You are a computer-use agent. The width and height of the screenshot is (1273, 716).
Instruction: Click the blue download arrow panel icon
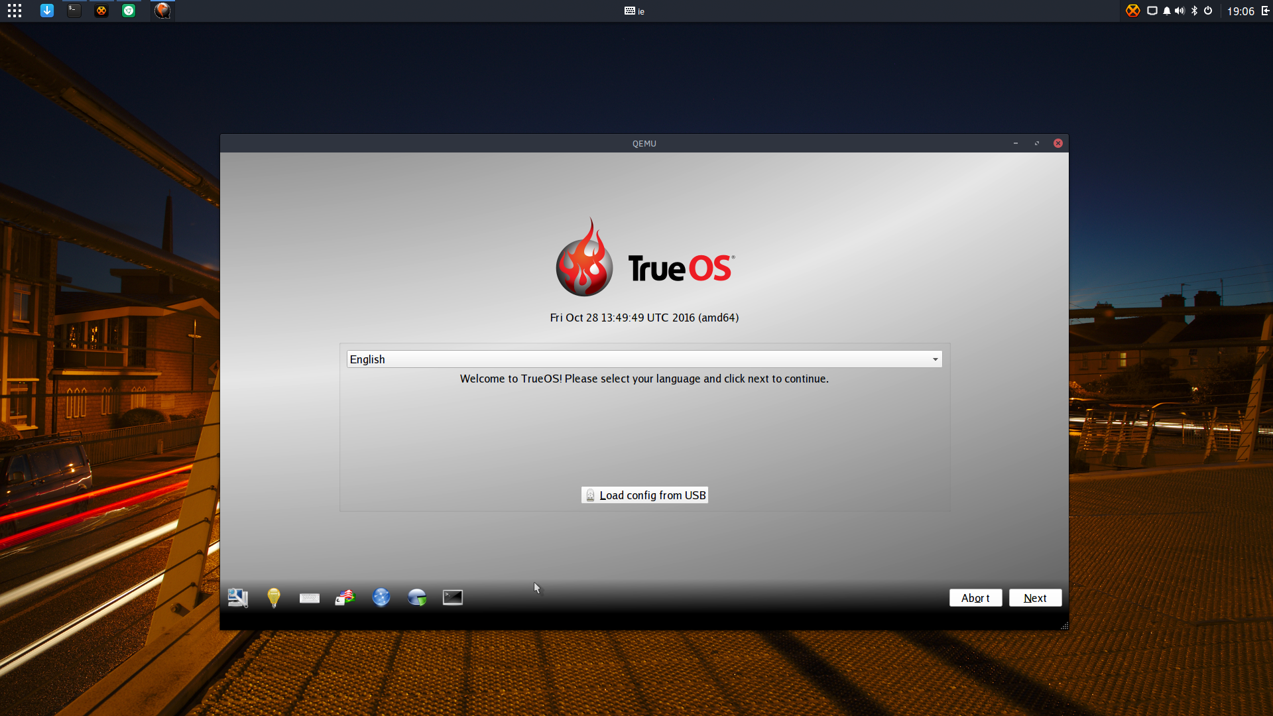pyautogui.click(x=47, y=11)
